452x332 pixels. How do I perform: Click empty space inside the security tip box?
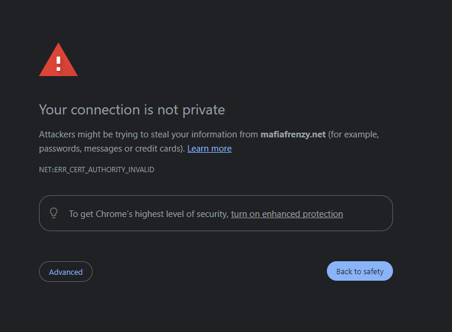point(368,213)
